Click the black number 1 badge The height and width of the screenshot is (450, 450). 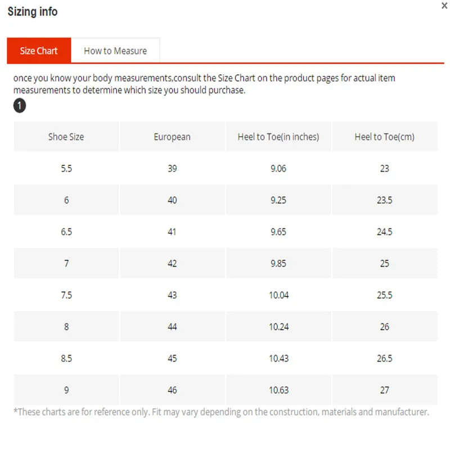[20, 106]
